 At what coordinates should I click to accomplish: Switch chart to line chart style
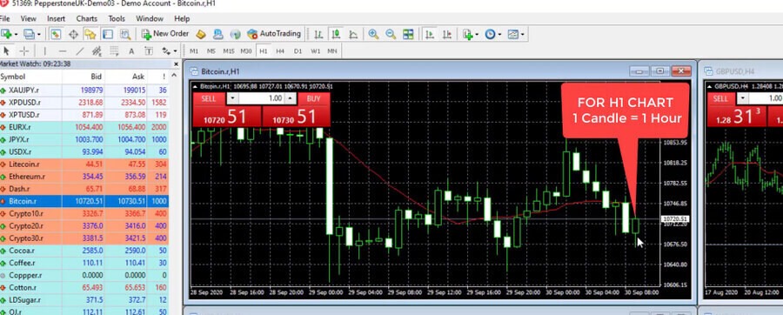coord(353,34)
